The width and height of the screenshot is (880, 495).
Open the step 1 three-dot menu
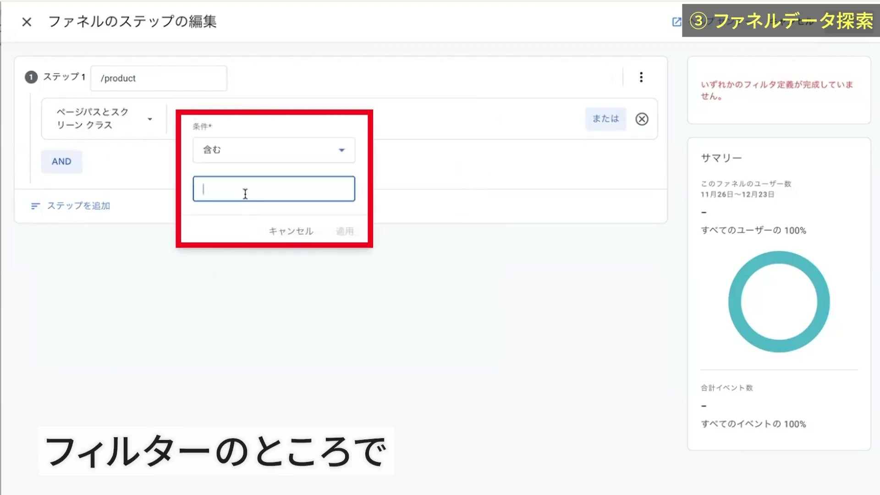click(641, 77)
